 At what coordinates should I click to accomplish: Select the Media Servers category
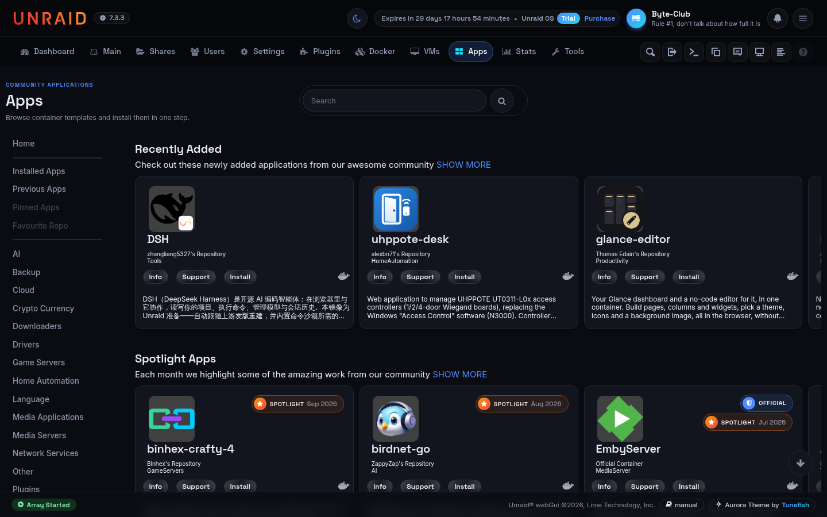[x=39, y=435]
